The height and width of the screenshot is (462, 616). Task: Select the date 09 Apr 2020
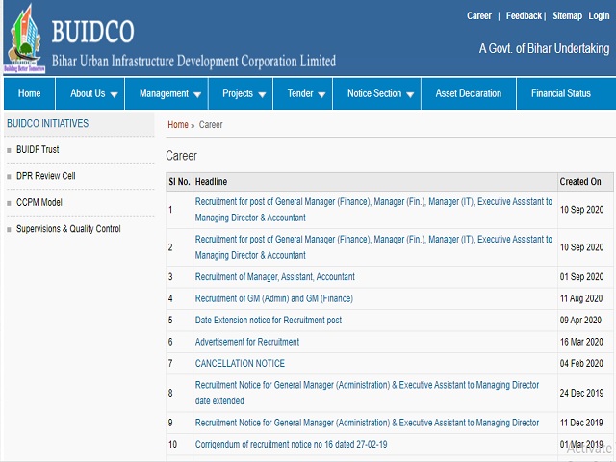[580, 321]
